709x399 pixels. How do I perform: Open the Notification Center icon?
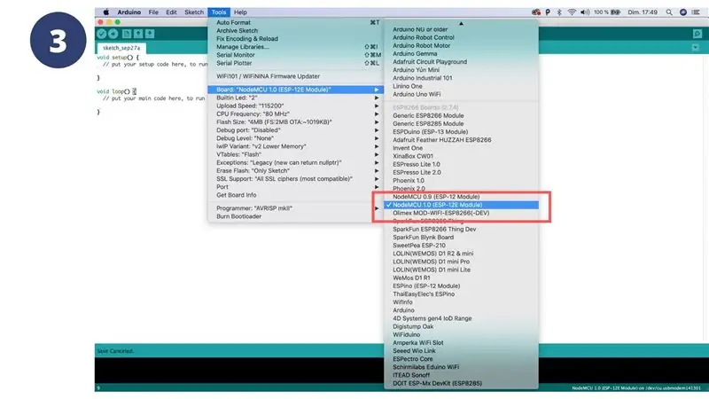[696, 12]
